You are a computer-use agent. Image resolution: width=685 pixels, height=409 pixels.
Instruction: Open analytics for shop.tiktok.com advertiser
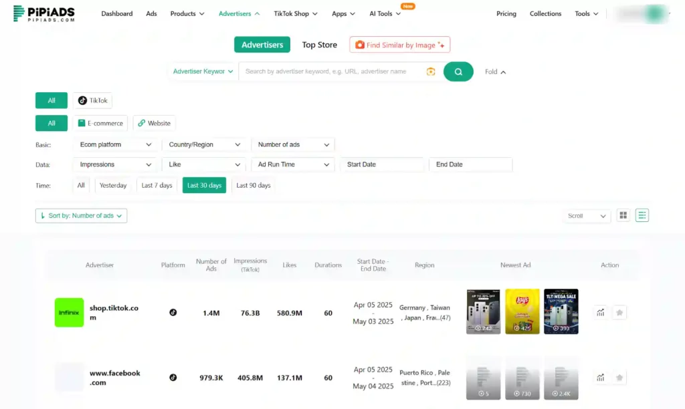pyautogui.click(x=601, y=312)
